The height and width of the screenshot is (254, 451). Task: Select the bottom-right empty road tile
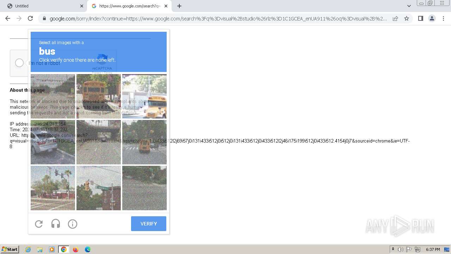point(144,188)
